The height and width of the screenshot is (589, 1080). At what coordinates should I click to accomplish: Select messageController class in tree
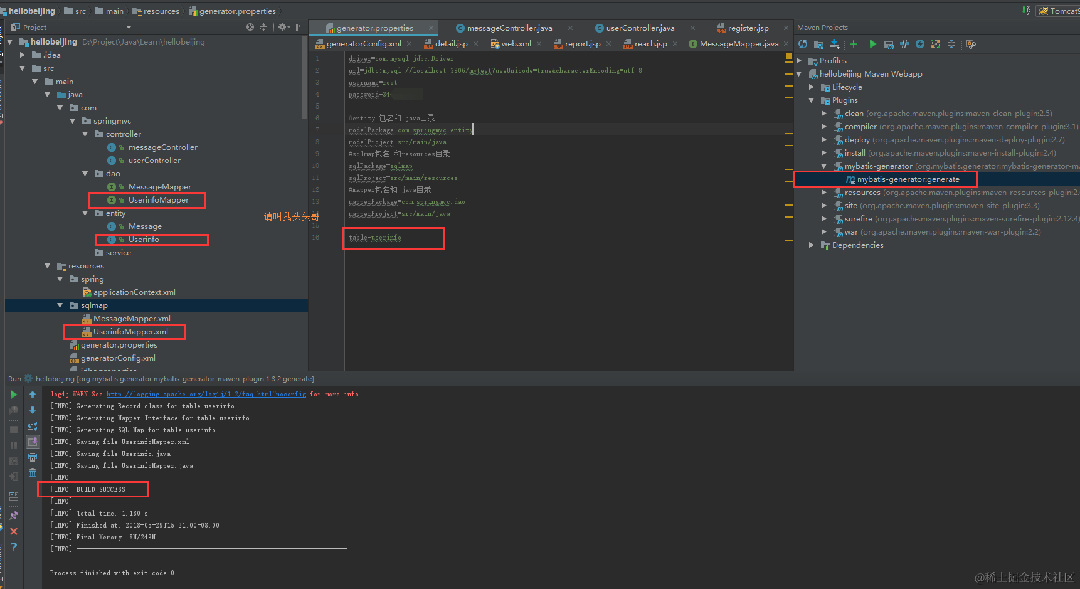(162, 147)
